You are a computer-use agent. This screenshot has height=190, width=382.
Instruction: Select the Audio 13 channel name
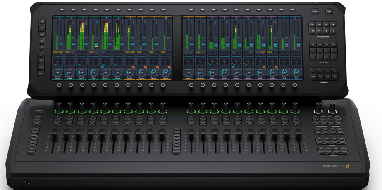(x=212, y=78)
